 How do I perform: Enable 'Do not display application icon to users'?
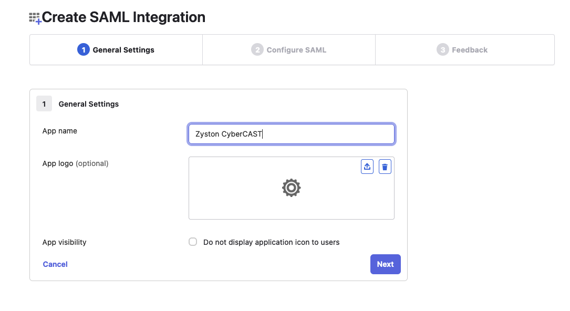pos(193,242)
